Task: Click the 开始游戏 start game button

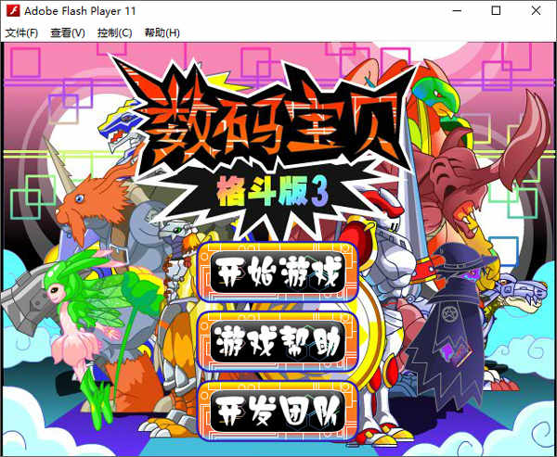Action: tap(278, 273)
